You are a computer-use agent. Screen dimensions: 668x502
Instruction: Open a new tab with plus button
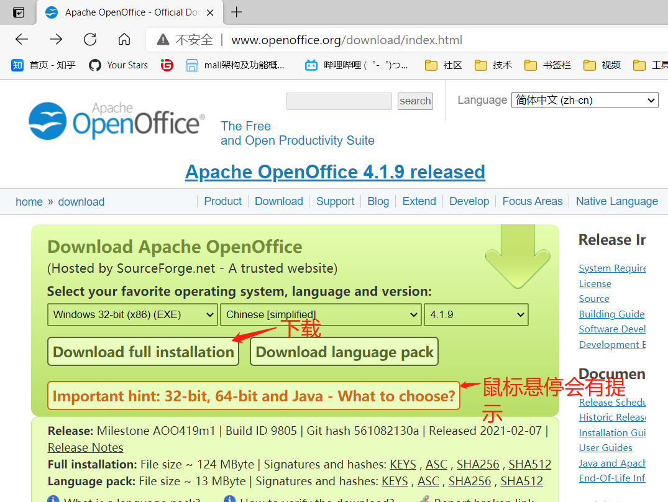(237, 12)
